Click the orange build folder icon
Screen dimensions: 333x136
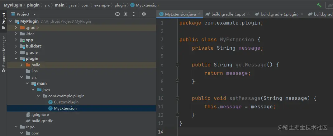pos(28,65)
